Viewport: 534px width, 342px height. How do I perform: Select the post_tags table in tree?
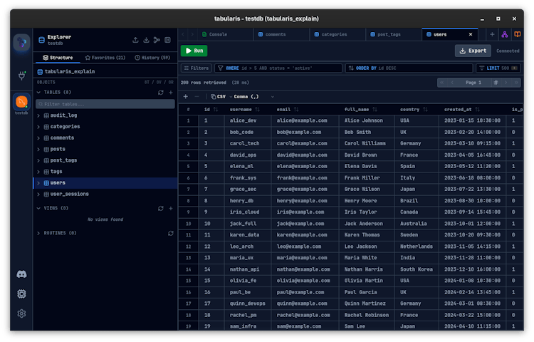(x=105, y=160)
